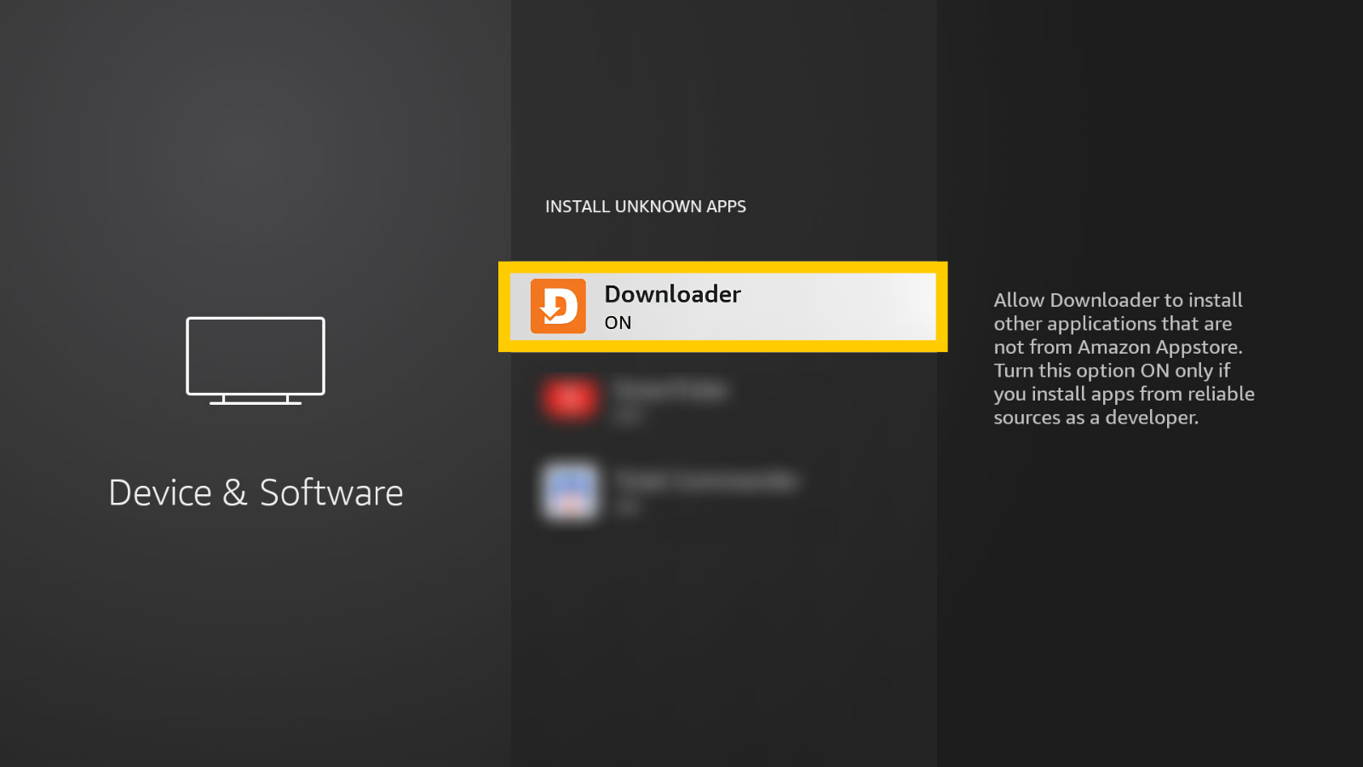Click the INSTALL UNKNOWN APPS header
Image resolution: width=1363 pixels, height=767 pixels.
pos(646,206)
